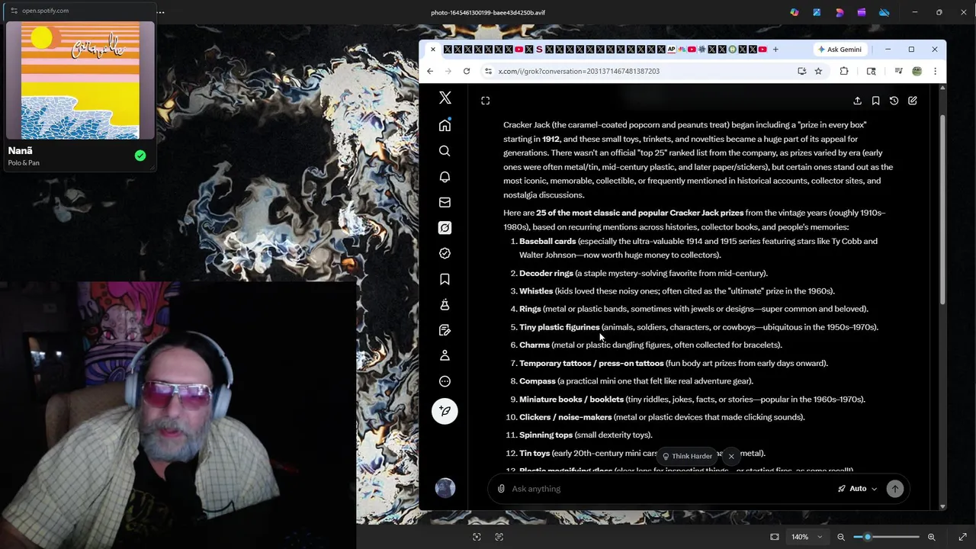Share the Grok conversation
The image size is (976, 549).
click(x=857, y=101)
